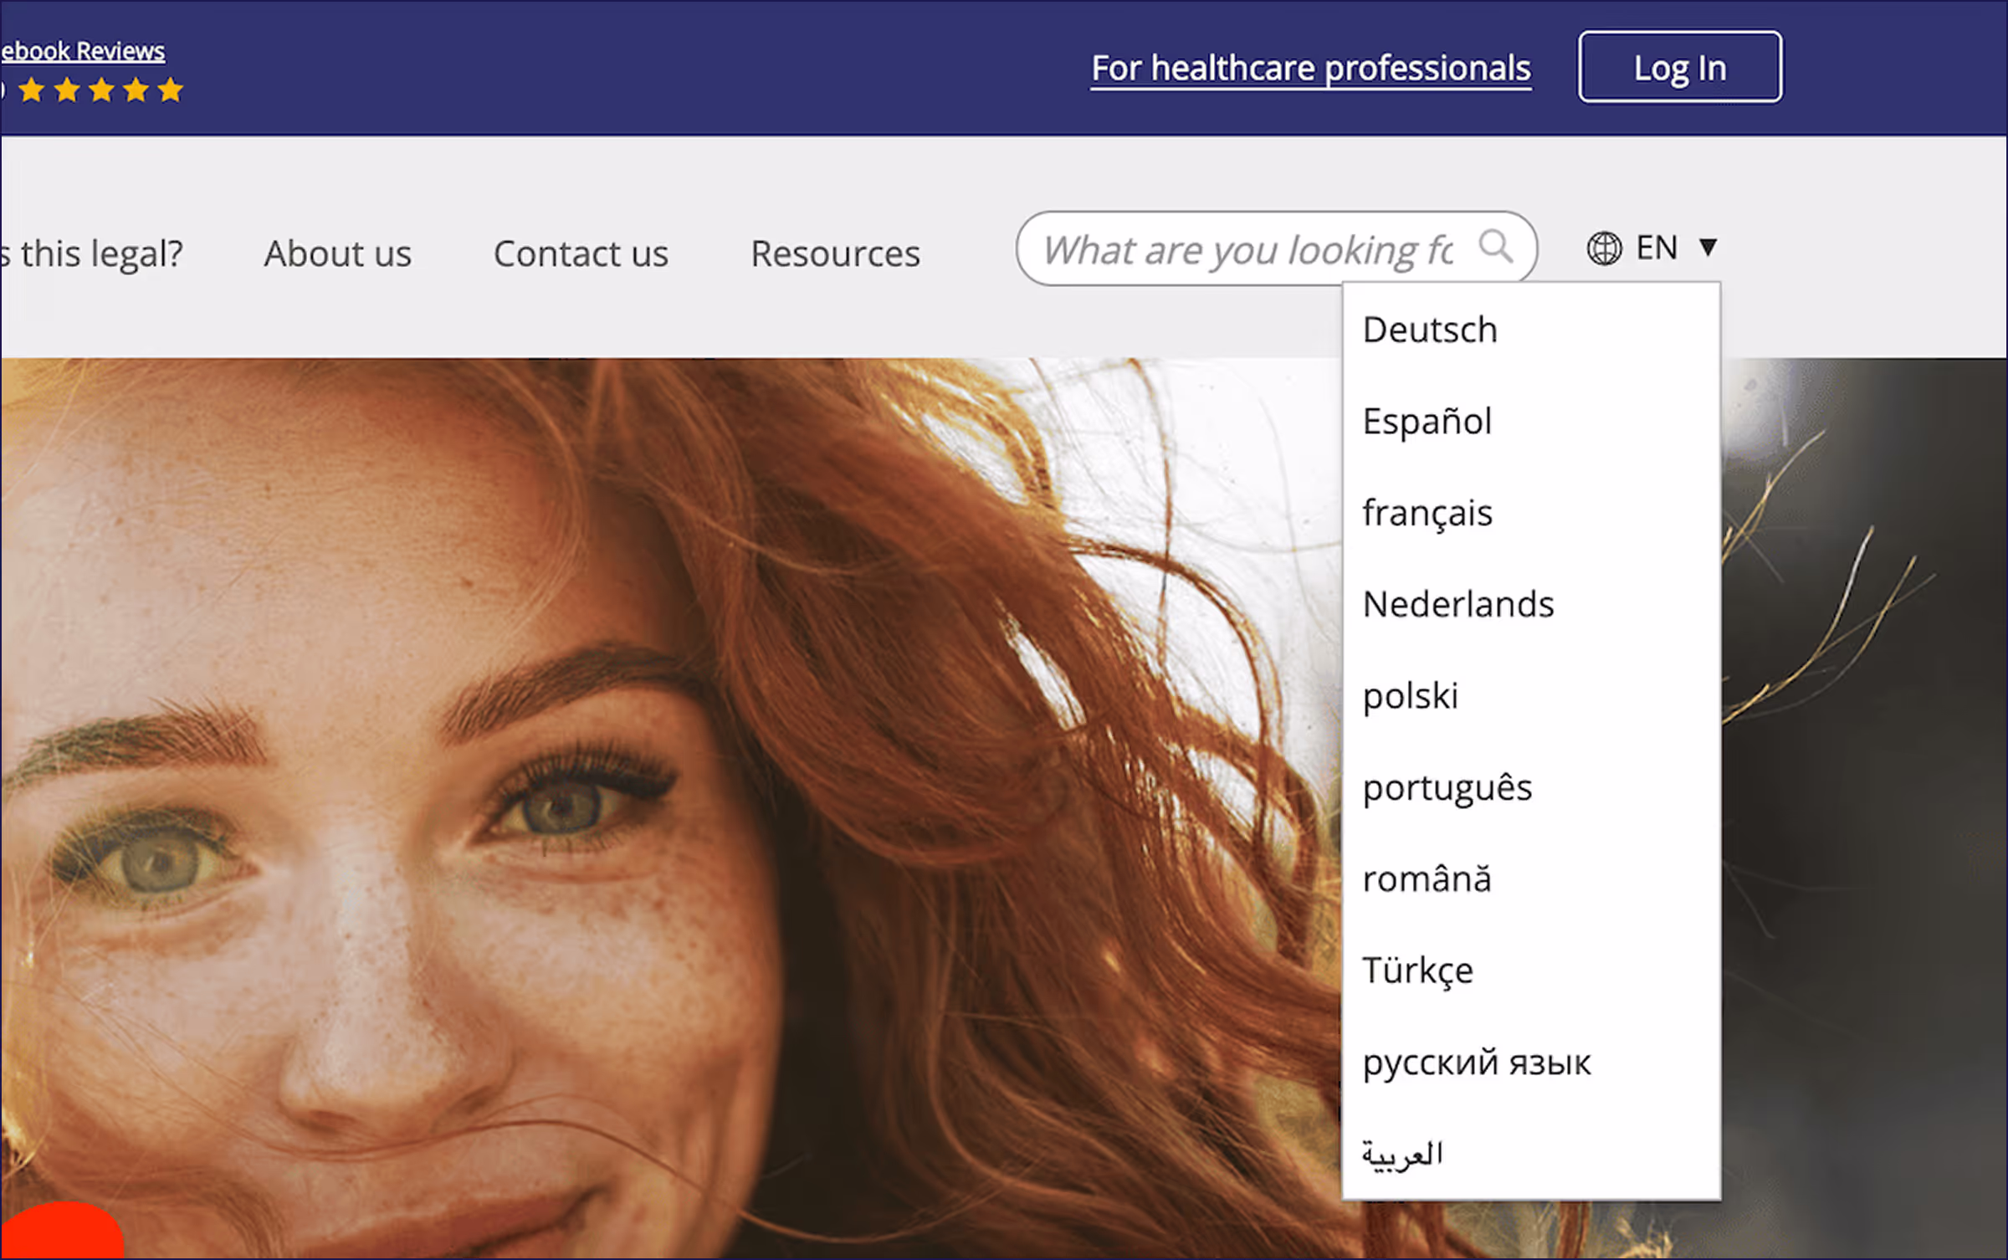The image size is (2008, 1260).
Task: Click the red chat bubble button
Action: click(62, 1231)
